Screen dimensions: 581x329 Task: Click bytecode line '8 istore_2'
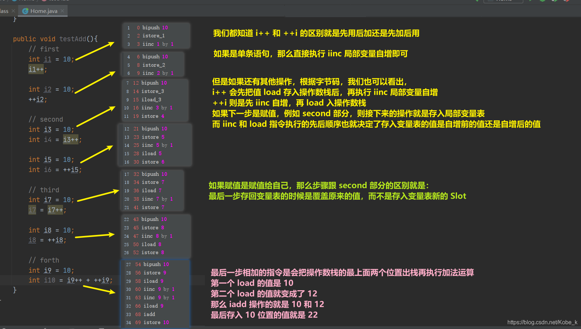pyautogui.click(x=151, y=65)
